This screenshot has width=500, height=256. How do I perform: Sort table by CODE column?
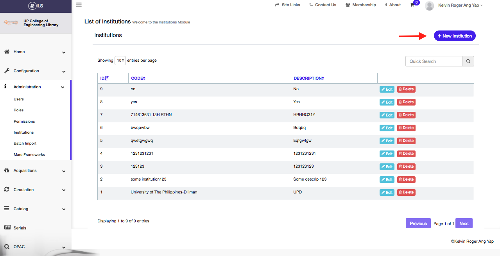[138, 78]
